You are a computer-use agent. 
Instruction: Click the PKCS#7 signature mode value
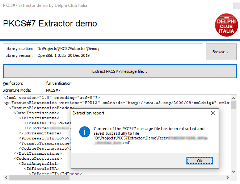coord(53,90)
